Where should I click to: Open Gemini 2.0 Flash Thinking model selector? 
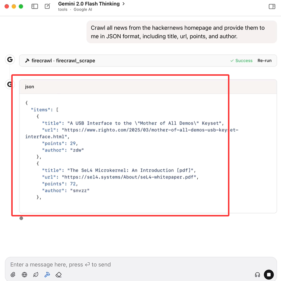pyautogui.click(x=89, y=4)
